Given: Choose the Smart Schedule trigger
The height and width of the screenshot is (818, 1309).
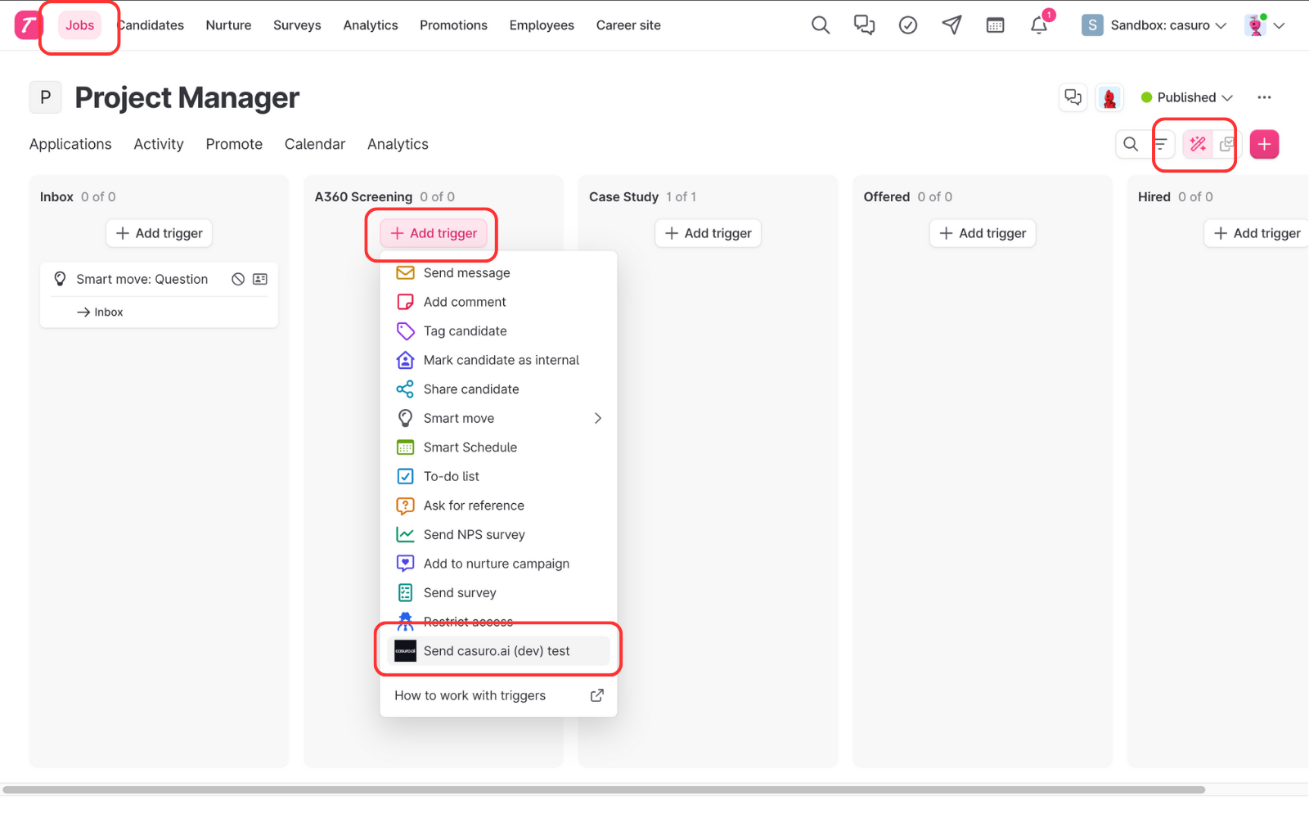Looking at the screenshot, I should coord(498,447).
